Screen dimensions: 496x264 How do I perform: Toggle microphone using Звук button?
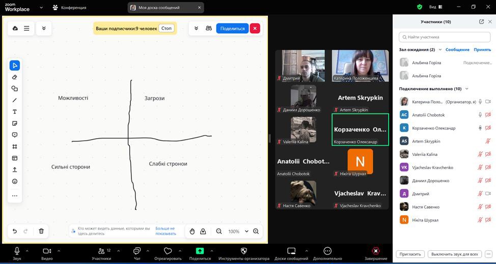pyautogui.click(x=17, y=253)
